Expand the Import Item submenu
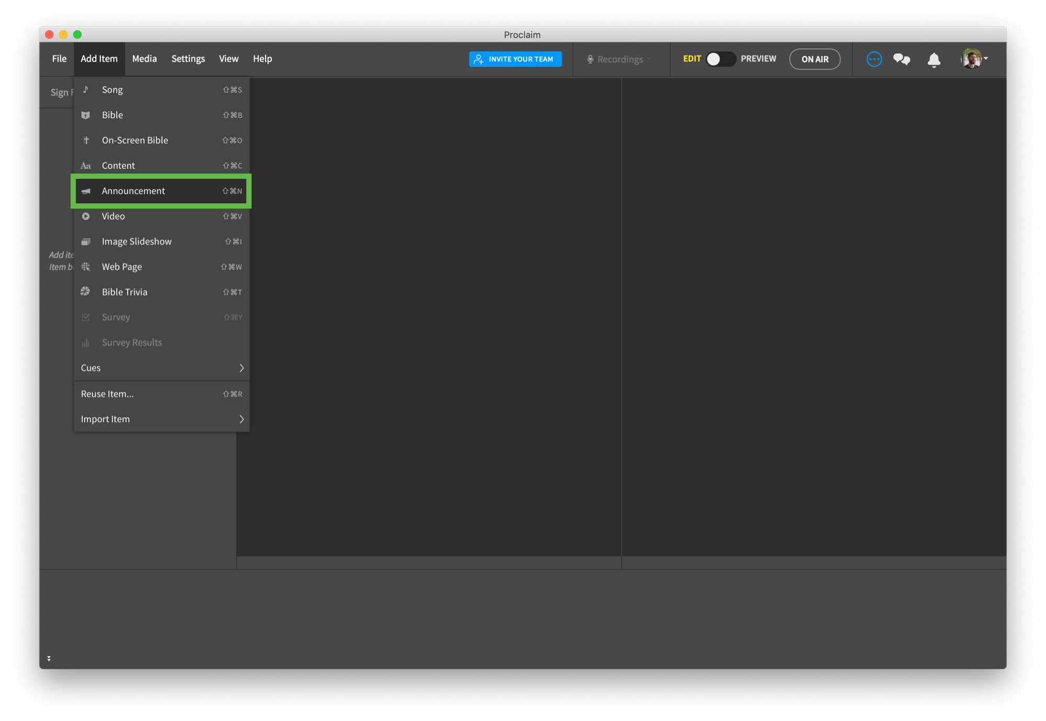1046x721 pixels. (x=162, y=419)
